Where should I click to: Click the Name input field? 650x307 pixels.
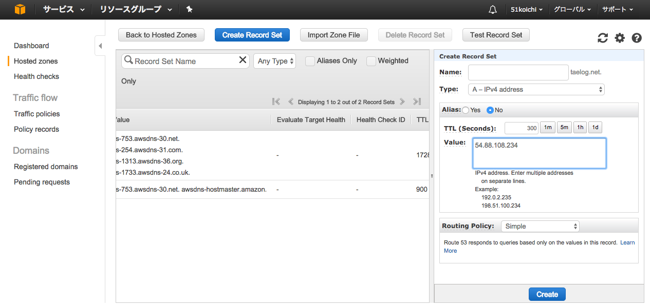point(518,72)
